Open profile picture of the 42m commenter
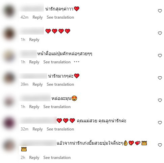Screen dimensions: 164x163 pyautogui.click(x=9, y=11)
